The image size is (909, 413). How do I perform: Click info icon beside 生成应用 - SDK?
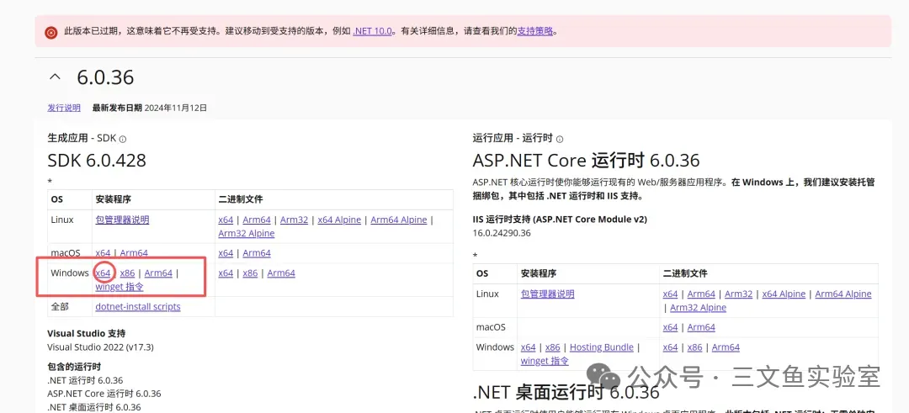(x=123, y=139)
